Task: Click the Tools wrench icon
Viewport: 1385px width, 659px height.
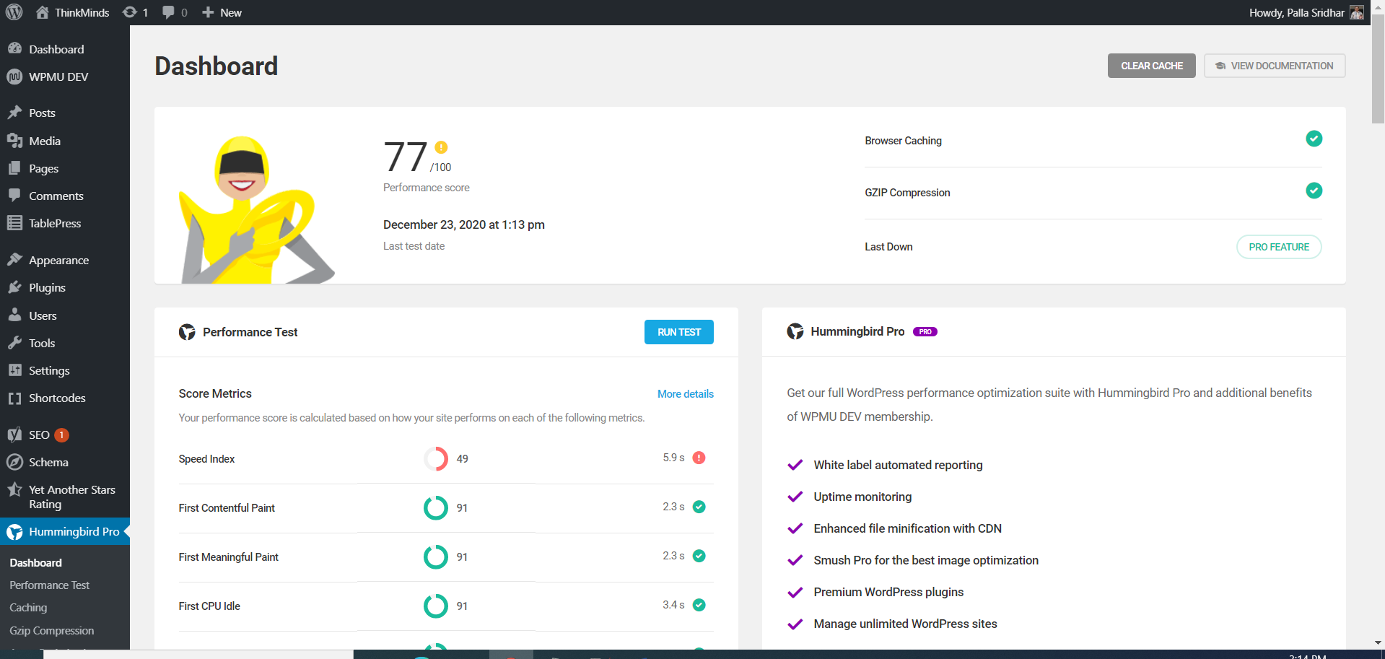Action: pyautogui.click(x=14, y=343)
